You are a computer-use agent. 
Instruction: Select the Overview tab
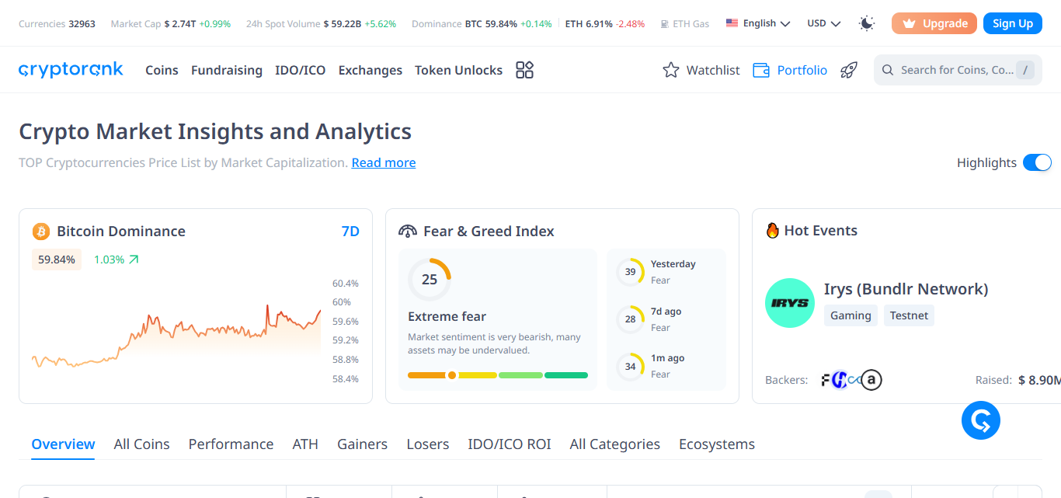tap(63, 444)
